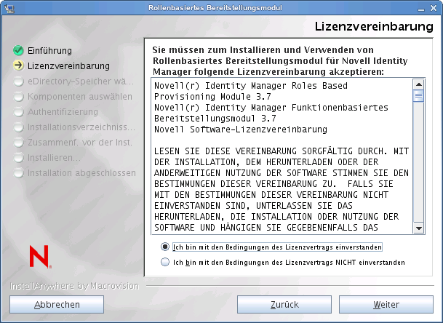Click the 'Installation abgeschlossen' step label

[81, 173]
